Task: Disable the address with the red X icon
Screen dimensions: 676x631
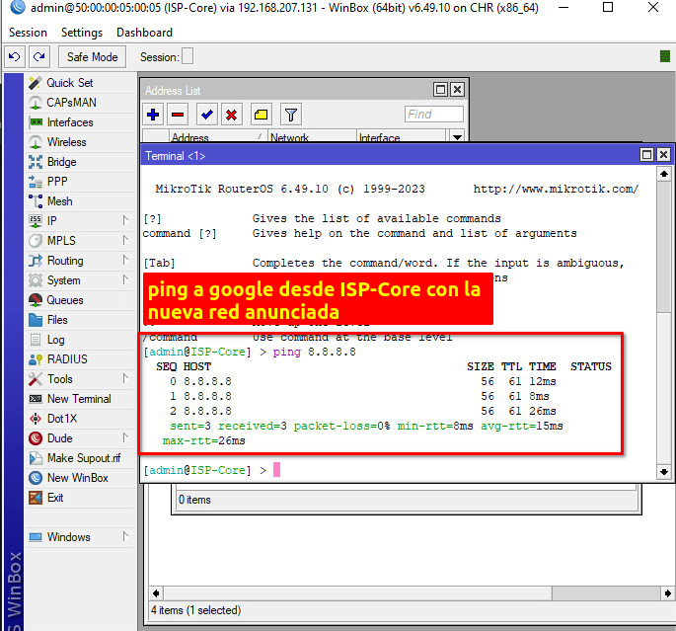Action: click(231, 115)
